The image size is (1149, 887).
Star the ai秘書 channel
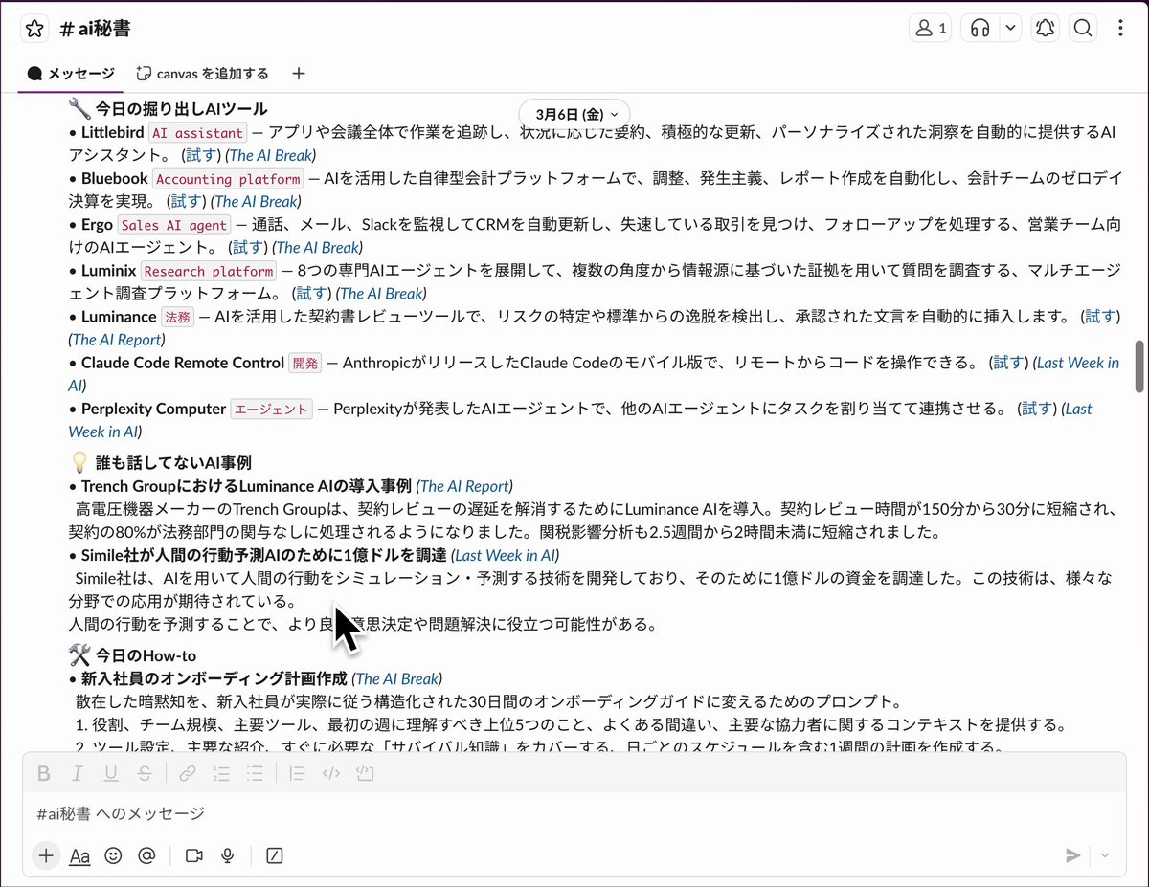pos(34,29)
